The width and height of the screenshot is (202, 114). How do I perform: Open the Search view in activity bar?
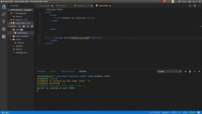4,14
